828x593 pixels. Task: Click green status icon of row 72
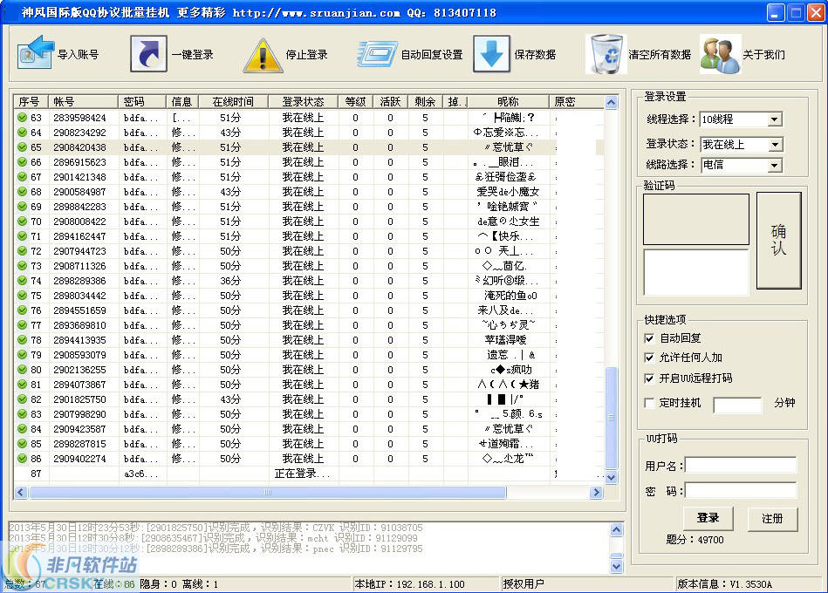pos(22,250)
